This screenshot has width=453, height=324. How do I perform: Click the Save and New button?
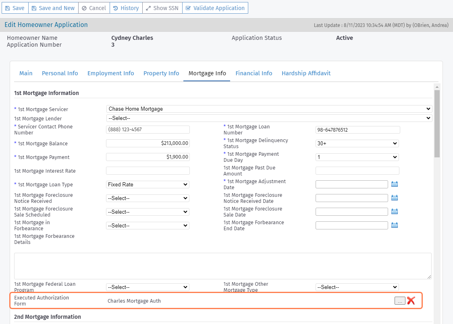(x=53, y=8)
